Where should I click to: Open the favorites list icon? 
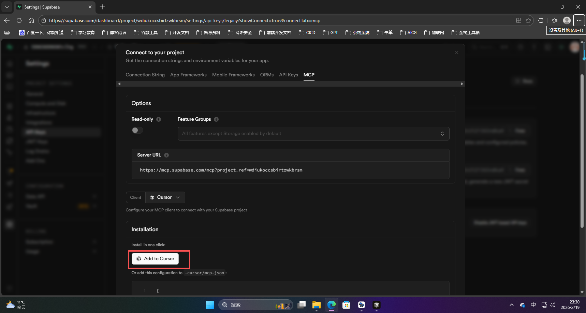pyautogui.click(x=555, y=20)
